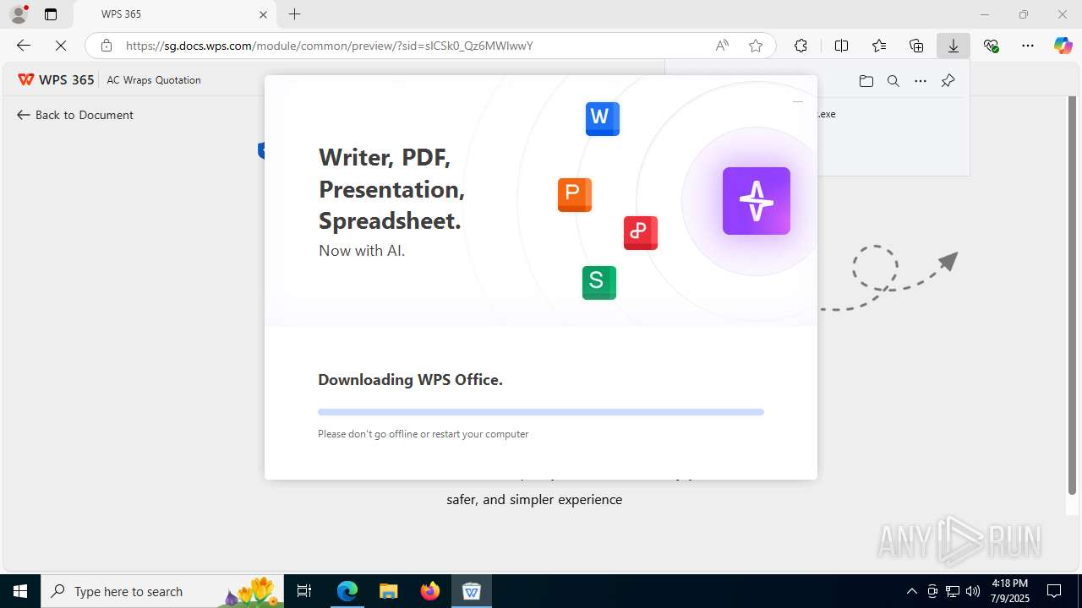Click the Downloading WPS Office progress bar
This screenshot has height=608, width=1082.
541,412
